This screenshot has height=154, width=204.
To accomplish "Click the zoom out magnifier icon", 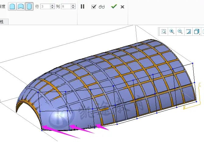I will [x=180, y=31].
